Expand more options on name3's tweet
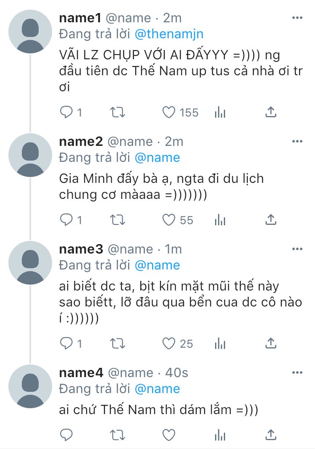The height and width of the screenshot is (449, 315). 297,249
